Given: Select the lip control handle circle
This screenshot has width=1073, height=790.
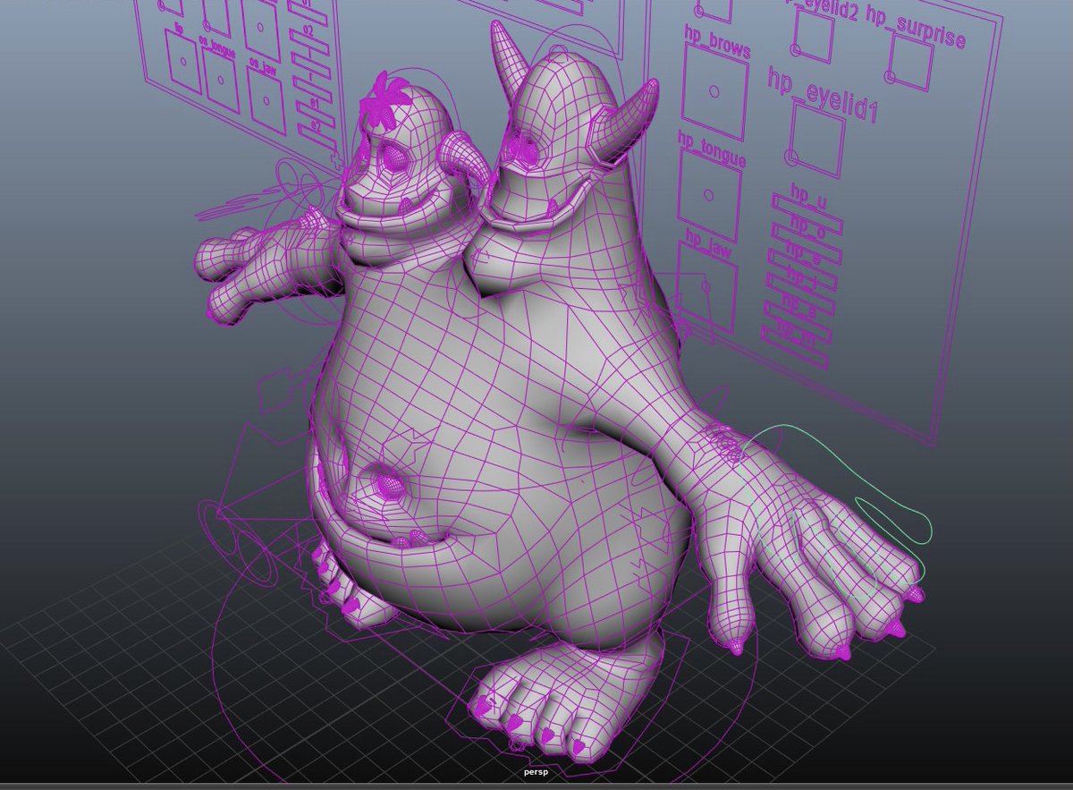Looking at the screenshot, I should point(183,61).
